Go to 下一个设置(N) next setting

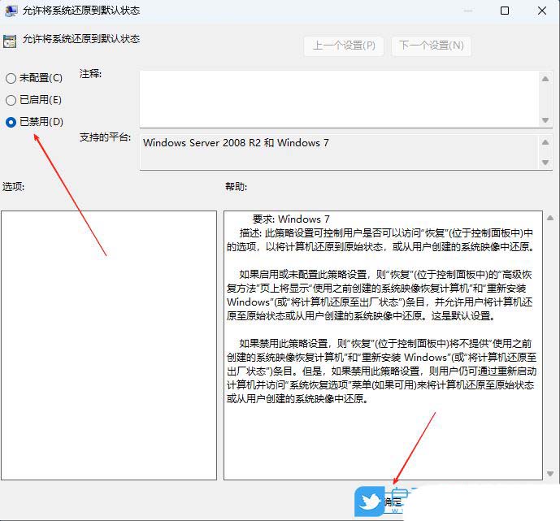431,46
